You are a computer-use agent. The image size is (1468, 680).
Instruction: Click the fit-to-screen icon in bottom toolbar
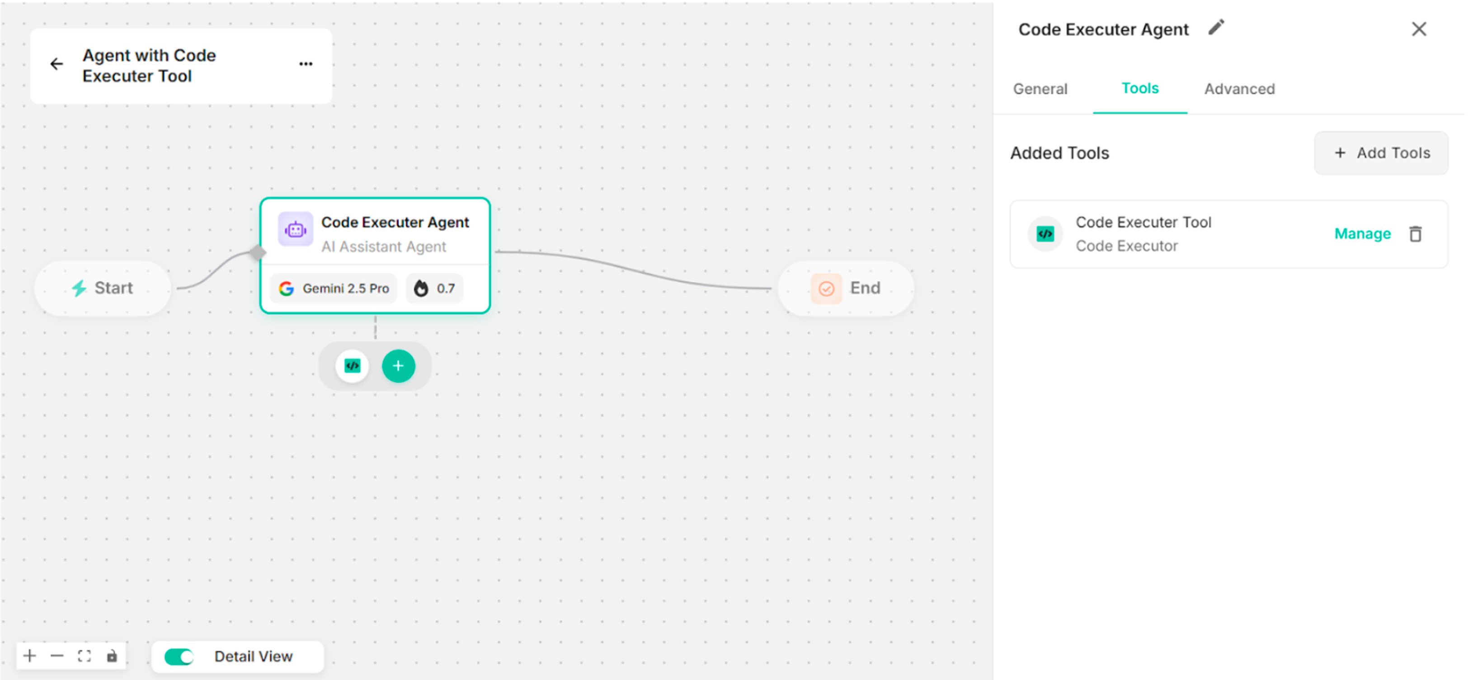tap(85, 656)
